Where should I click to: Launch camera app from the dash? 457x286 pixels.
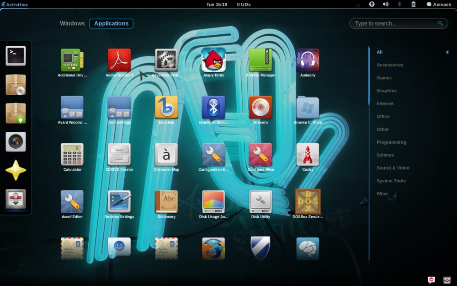click(x=16, y=142)
